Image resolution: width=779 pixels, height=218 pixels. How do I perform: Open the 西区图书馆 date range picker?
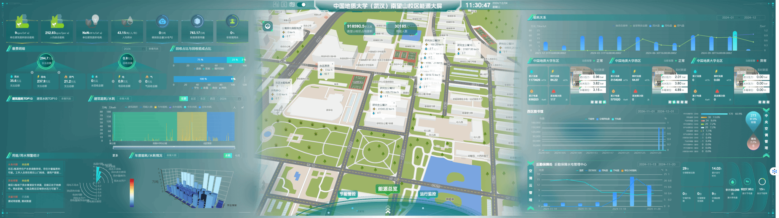(656, 111)
